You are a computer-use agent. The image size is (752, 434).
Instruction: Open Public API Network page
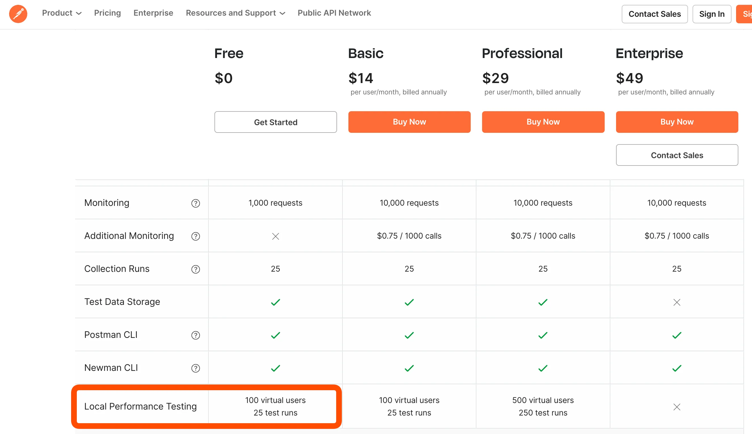pyautogui.click(x=334, y=13)
